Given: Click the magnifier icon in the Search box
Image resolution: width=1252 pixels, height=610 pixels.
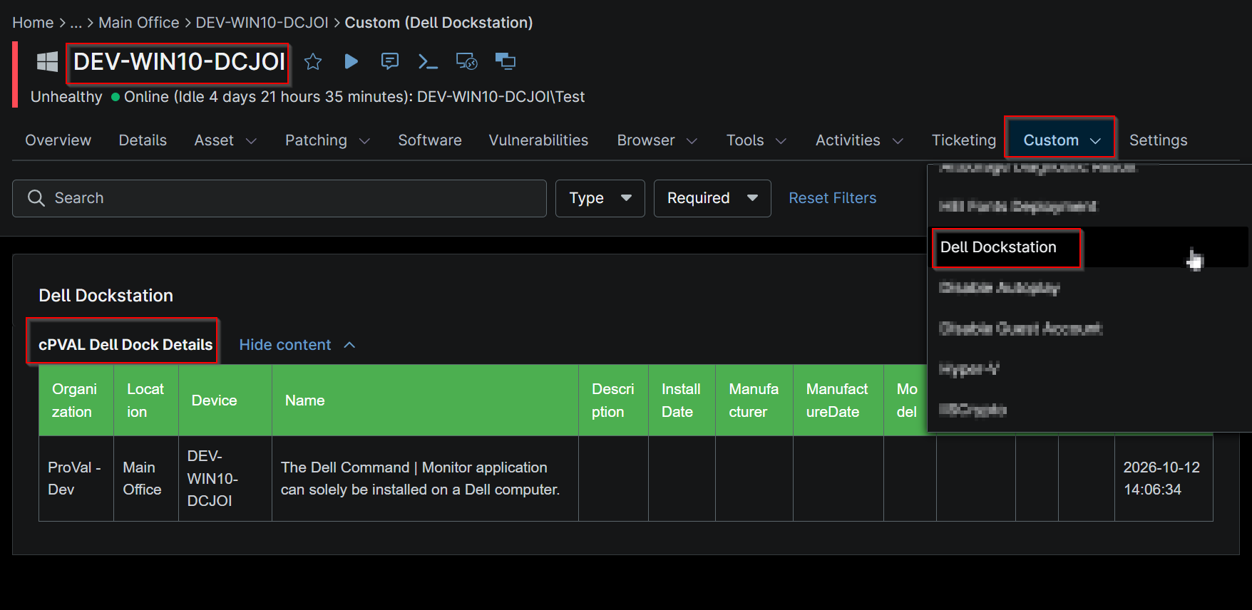Looking at the screenshot, I should pos(36,198).
